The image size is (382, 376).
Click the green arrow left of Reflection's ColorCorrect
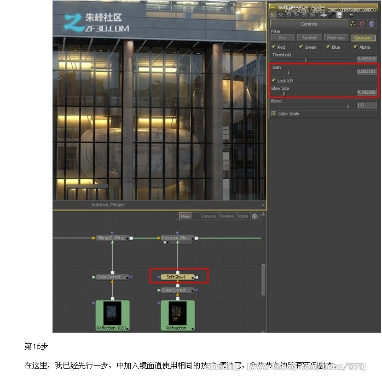click(x=94, y=277)
